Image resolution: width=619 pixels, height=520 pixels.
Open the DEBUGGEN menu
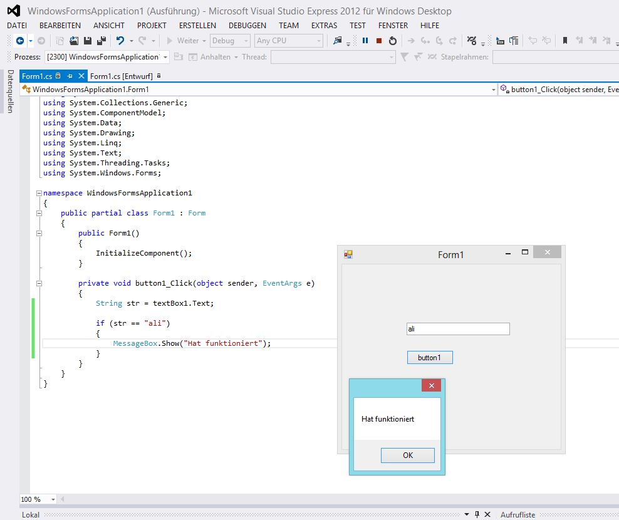247,26
